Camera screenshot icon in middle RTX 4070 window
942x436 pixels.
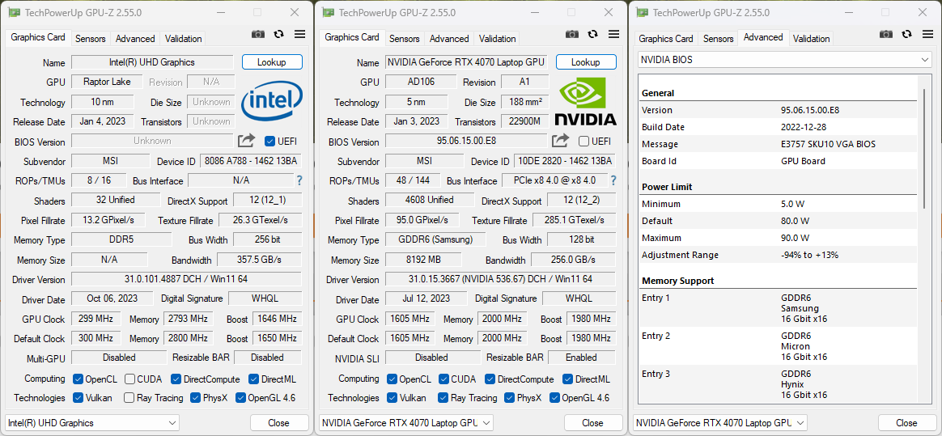(x=572, y=34)
